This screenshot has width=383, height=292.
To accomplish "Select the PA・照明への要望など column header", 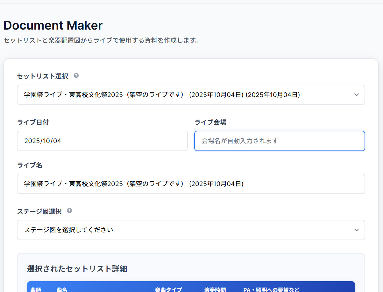I will pos(271,289).
